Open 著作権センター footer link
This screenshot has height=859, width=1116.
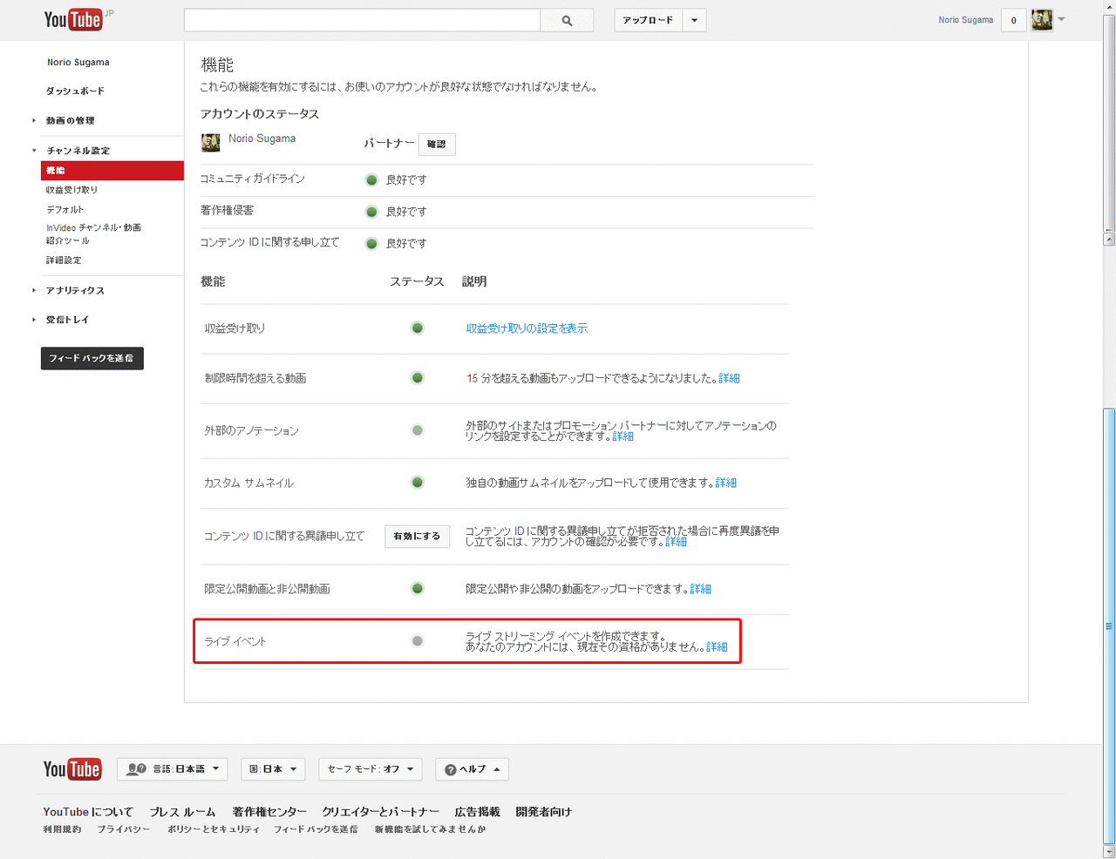coord(269,812)
